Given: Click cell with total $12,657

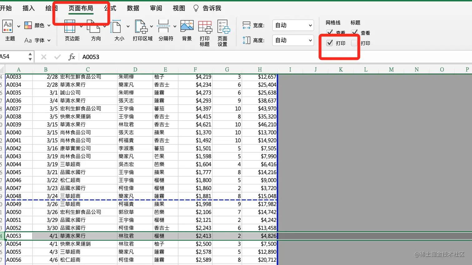Looking at the screenshot, I should tap(259, 77).
